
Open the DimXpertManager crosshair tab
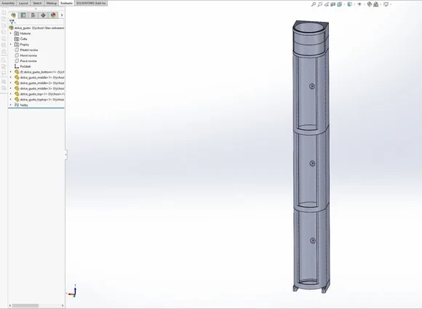pos(43,15)
